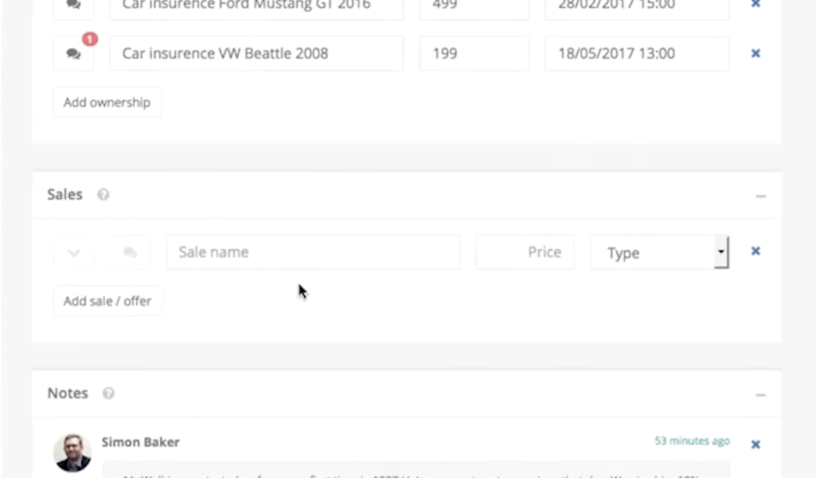816x478 pixels.
Task: Click the Add sale / offer button
Action: pyautogui.click(x=107, y=301)
